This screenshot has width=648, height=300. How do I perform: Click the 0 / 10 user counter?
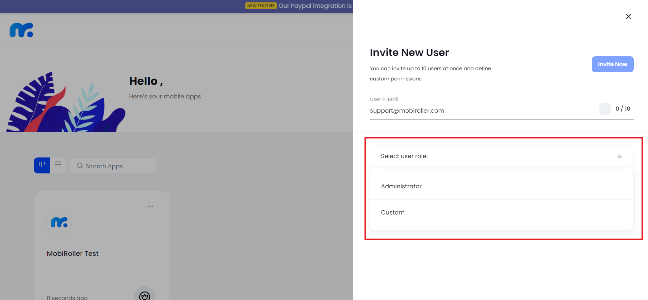[623, 109]
